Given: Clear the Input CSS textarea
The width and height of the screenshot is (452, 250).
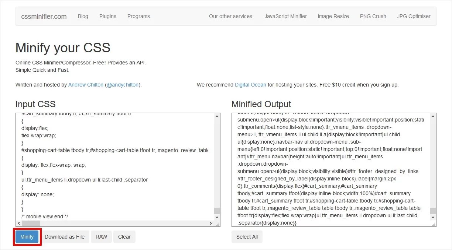Looking at the screenshot, I should pyautogui.click(x=124, y=237).
